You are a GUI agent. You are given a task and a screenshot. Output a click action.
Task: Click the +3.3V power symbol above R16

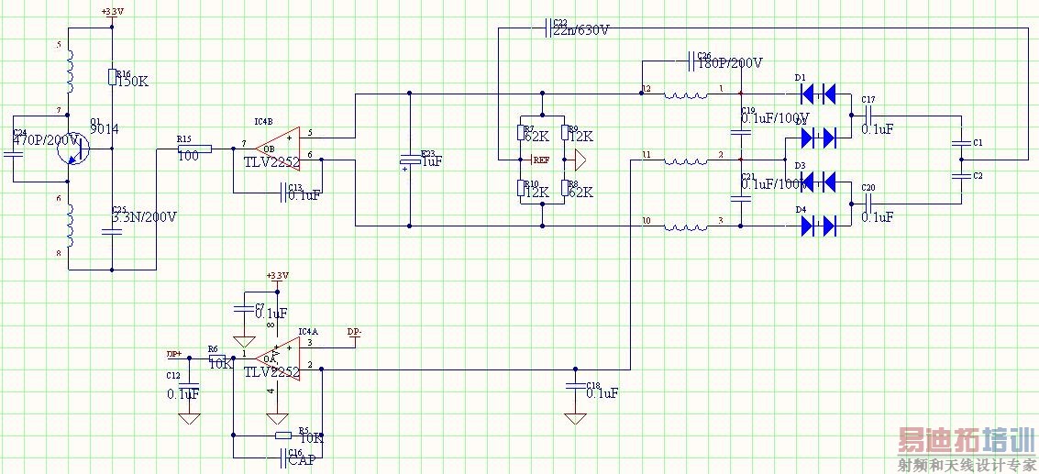point(111,13)
